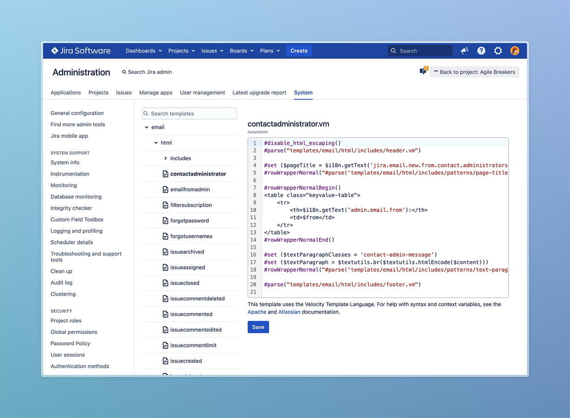570x418 pixels.
Task: Collapse the email folder tree node
Action: 146,127
